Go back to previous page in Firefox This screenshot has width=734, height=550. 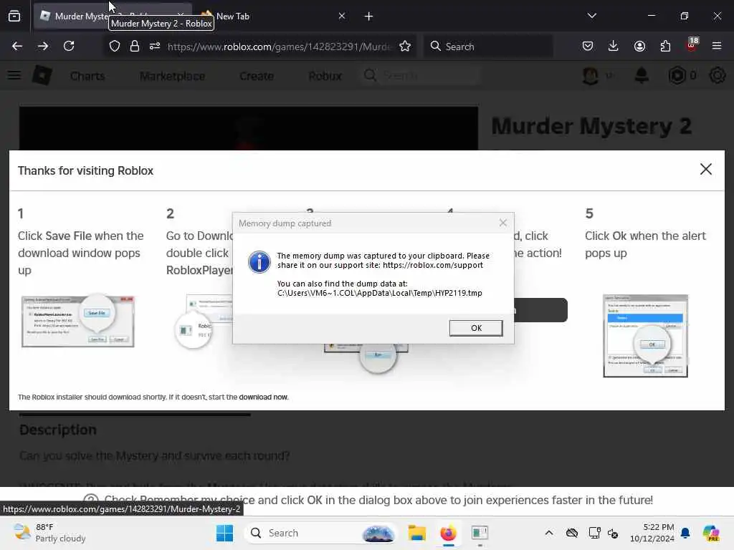[x=17, y=46]
